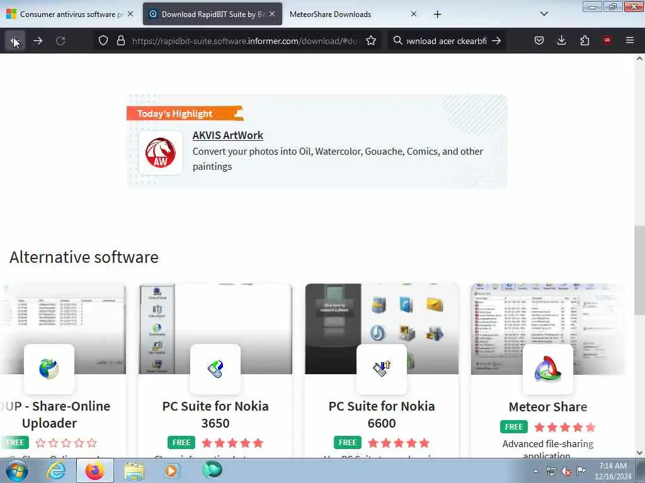
Task: Open the PC Suite for Nokia 3650 title
Action: tap(215, 414)
